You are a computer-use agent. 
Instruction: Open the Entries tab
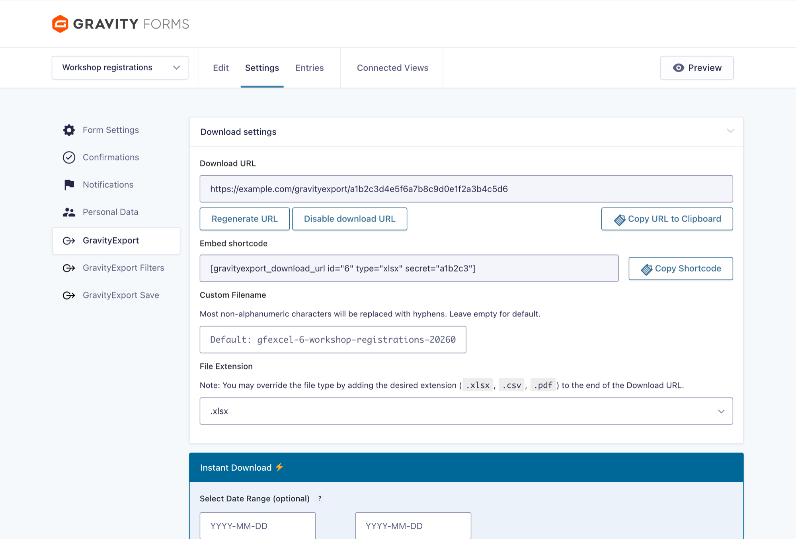click(x=310, y=68)
